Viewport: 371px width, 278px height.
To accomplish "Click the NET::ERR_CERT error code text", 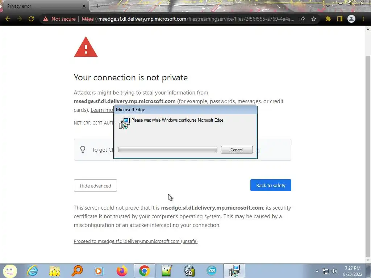I will 94,123.
